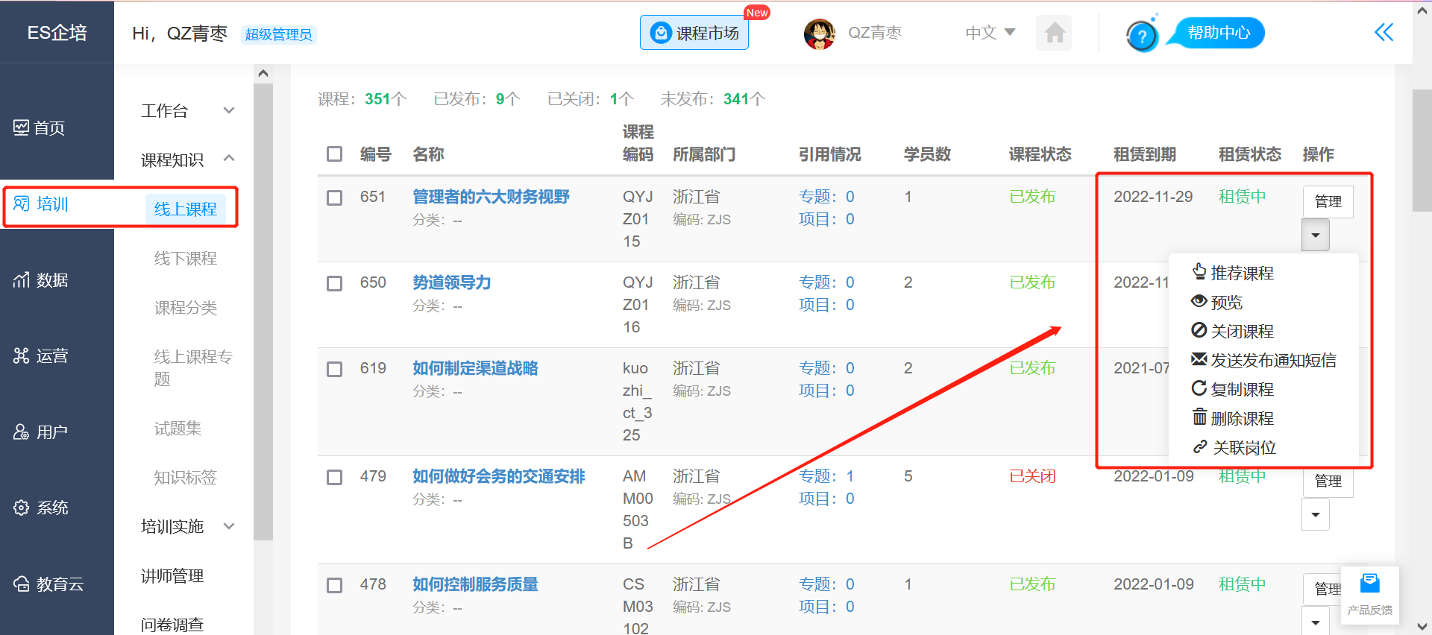
Task: Select 线下课程 in the submenu
Action: tap(185, 259)
